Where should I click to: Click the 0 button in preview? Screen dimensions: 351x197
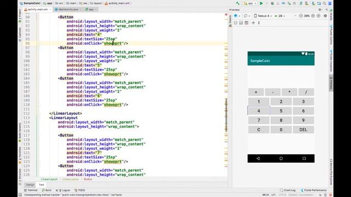[281, 130]
